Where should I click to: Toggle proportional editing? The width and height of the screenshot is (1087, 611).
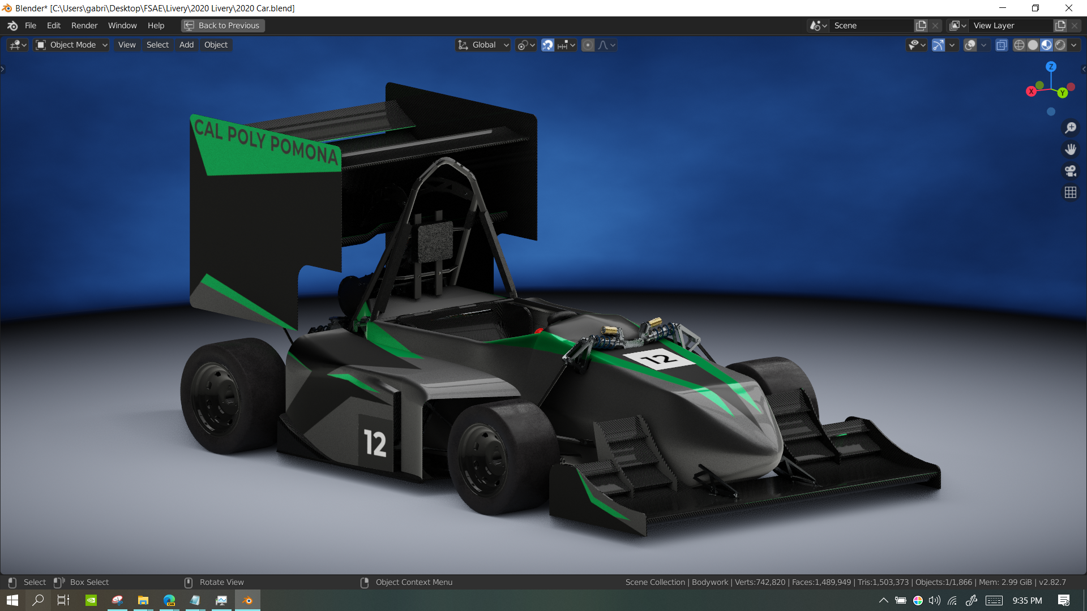point(588,45)
